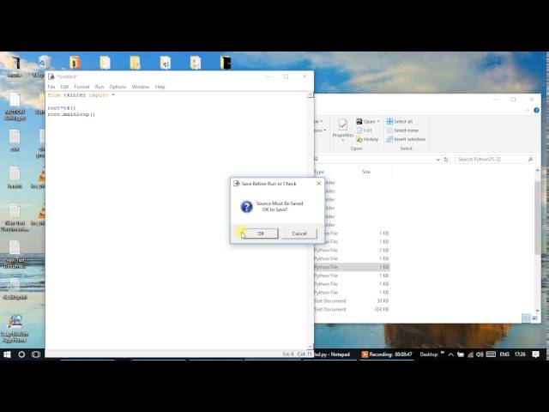
Task: Expand address bar history dropdown chevron
Action: pos(437,159)
